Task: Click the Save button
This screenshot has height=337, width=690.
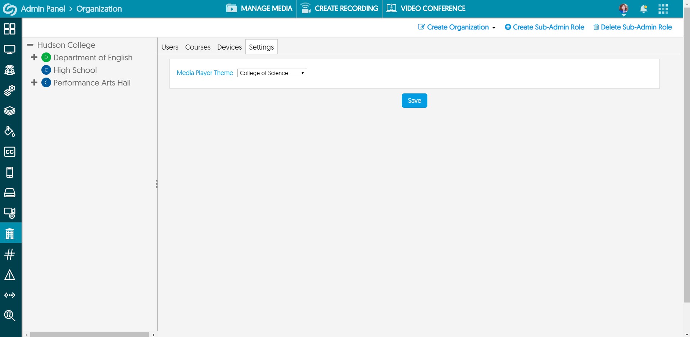Action: 414,101
